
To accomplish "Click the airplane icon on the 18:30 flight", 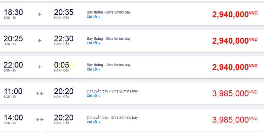I will tap(40, 14).
